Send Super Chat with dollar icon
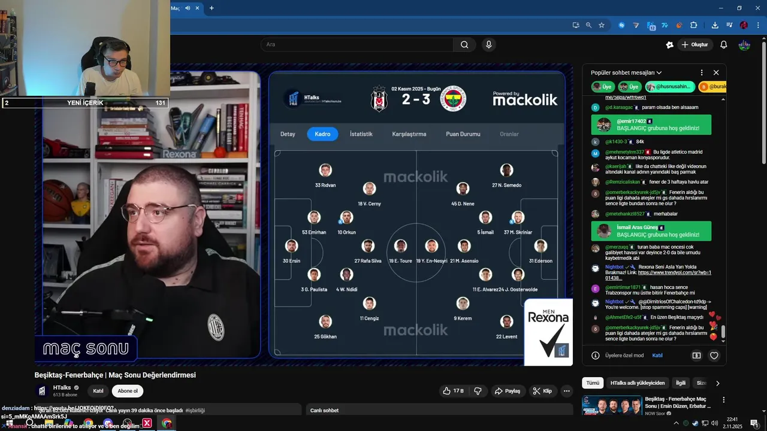Screen dimensions: 767x431 (x=696, y=355)
